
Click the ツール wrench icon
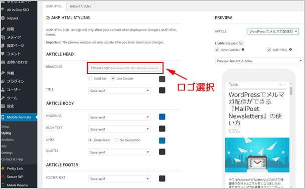click(3, 98)
